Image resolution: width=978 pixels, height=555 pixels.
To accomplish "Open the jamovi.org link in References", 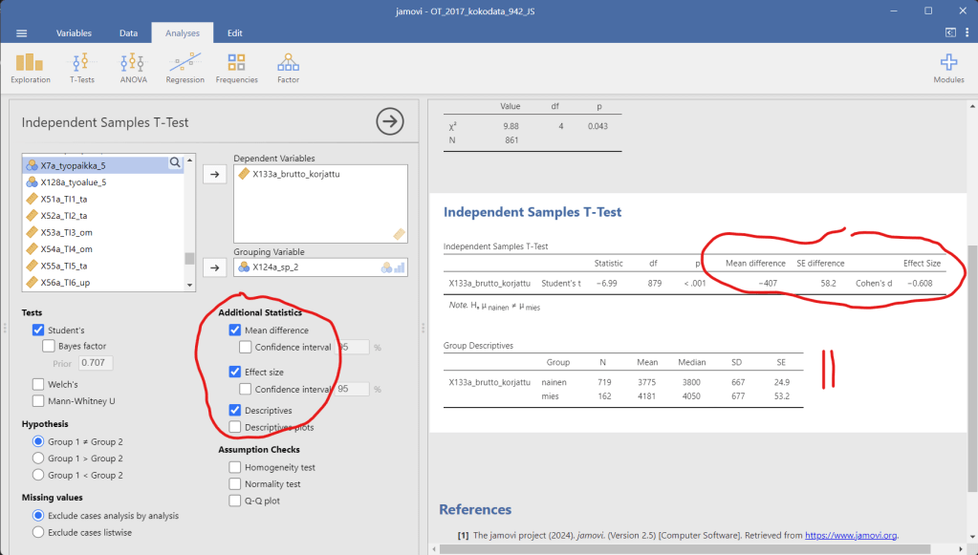I will [x=851, y=535].
